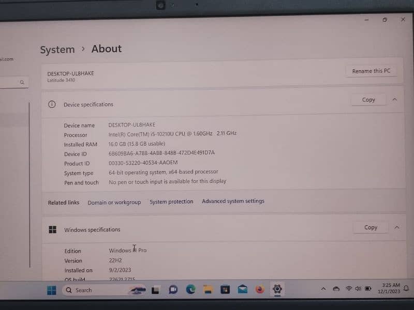Click the Settings search magnifier icon
414x310 pixels.
[22, 83]
